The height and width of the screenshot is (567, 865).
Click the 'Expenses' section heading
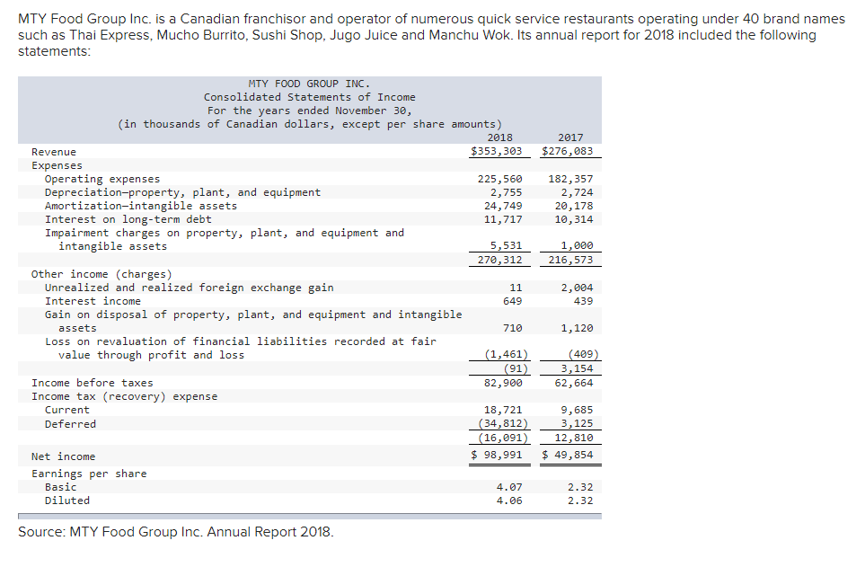click(x=57, y=165)
